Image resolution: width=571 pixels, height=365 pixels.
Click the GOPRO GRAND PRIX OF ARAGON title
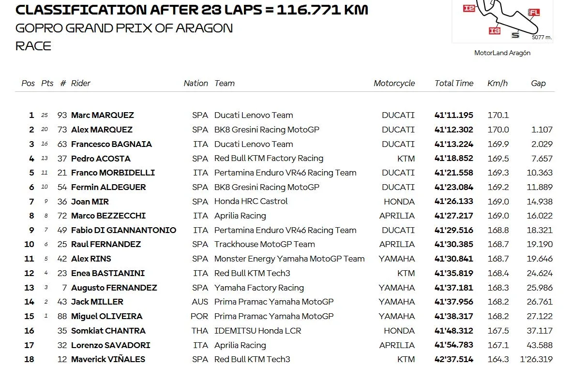[x=124, y=28]
